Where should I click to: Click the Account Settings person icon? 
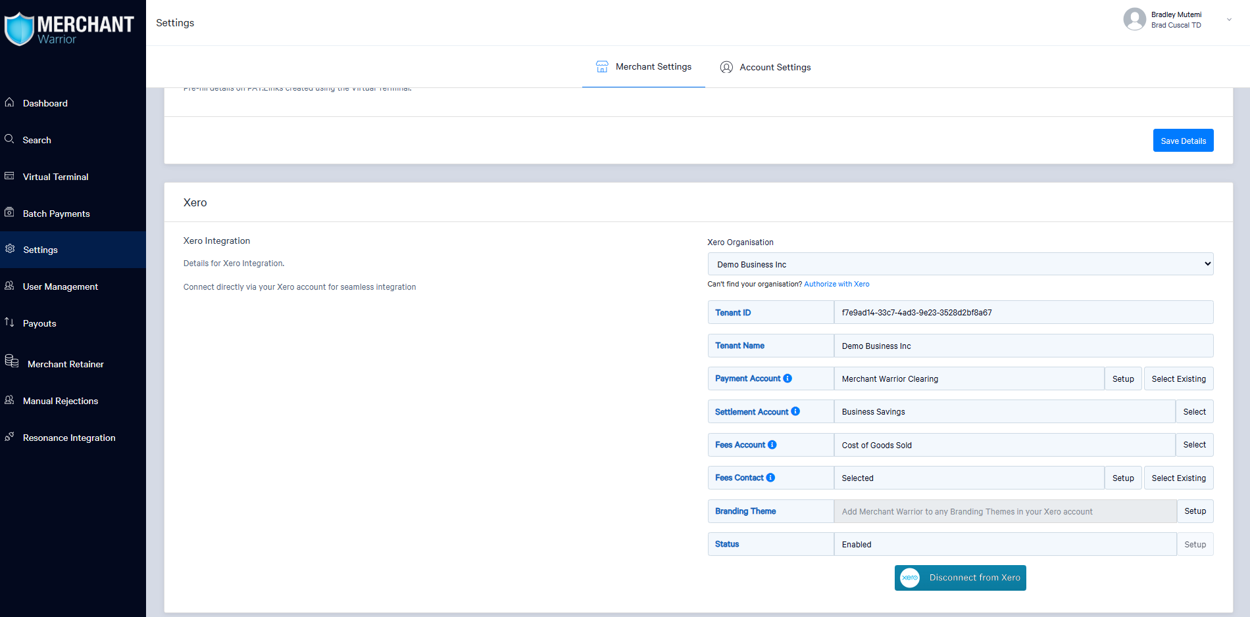pos(726,67)
